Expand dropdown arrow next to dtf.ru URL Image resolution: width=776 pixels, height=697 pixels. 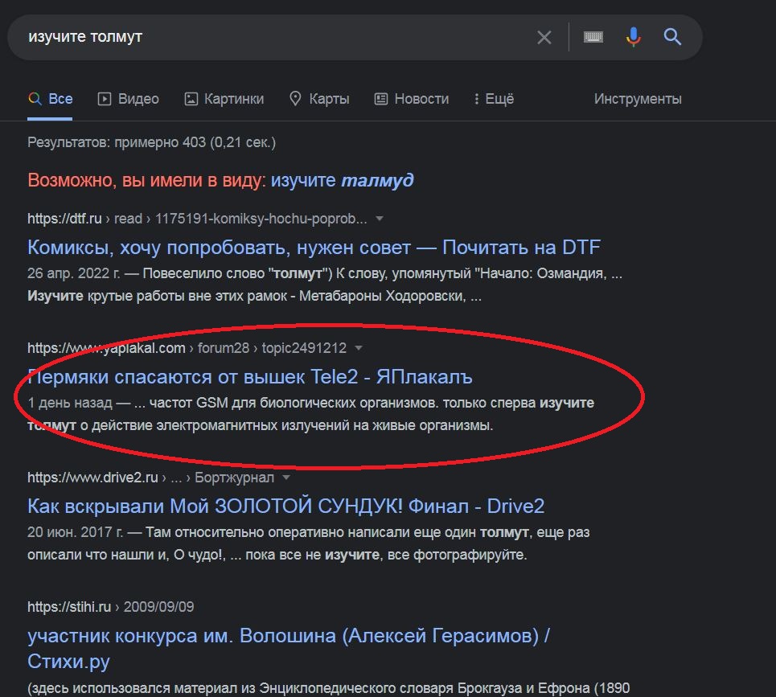point(380,219)
